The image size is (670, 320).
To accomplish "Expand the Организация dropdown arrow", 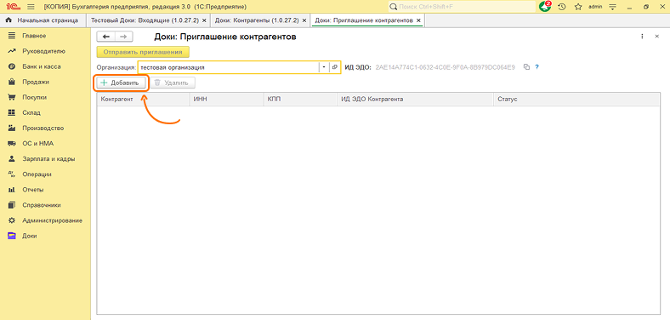I will [x=323, y=67].
